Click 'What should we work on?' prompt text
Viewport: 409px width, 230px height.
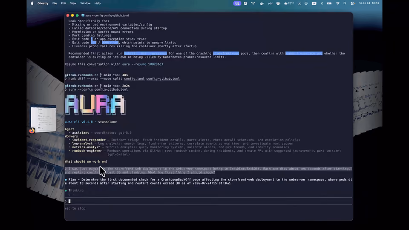click(x=86, y=161)
